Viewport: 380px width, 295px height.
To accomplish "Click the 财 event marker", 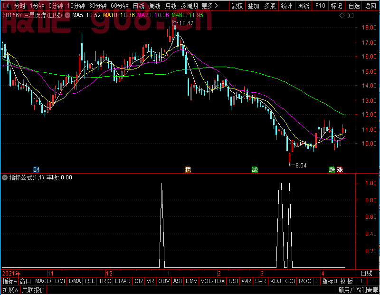I will pos(36,169).
